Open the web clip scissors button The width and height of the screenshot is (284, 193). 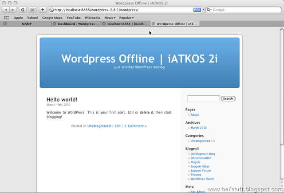coord(33,10)
